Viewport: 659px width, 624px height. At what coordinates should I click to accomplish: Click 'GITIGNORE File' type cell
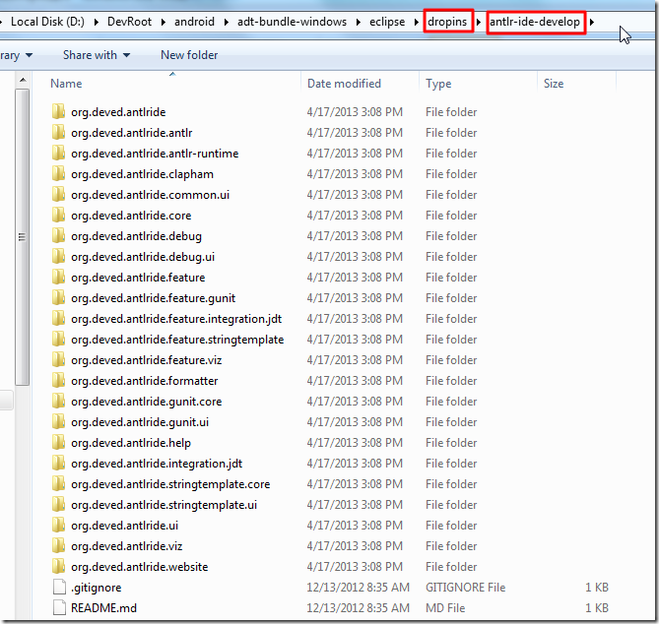tap(465, 587)
